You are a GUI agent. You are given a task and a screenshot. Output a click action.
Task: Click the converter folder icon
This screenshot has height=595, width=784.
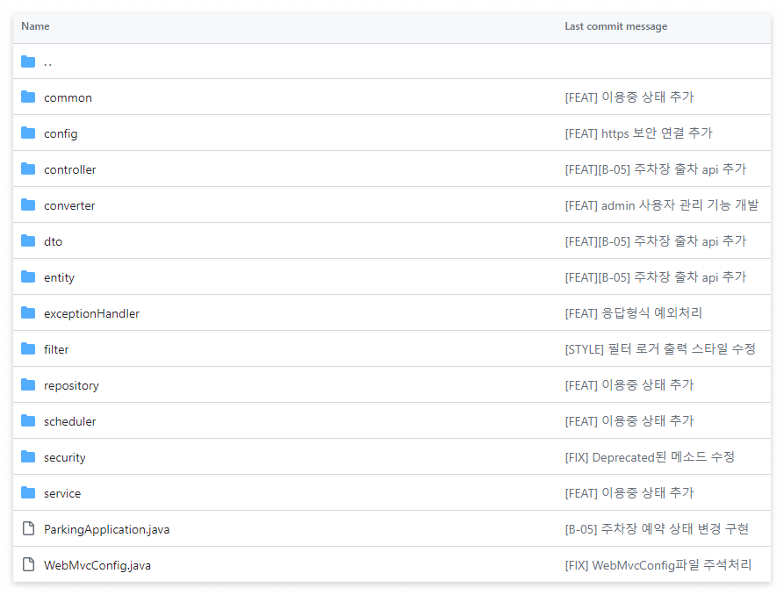pyautogui.click(x=28, y=205)
